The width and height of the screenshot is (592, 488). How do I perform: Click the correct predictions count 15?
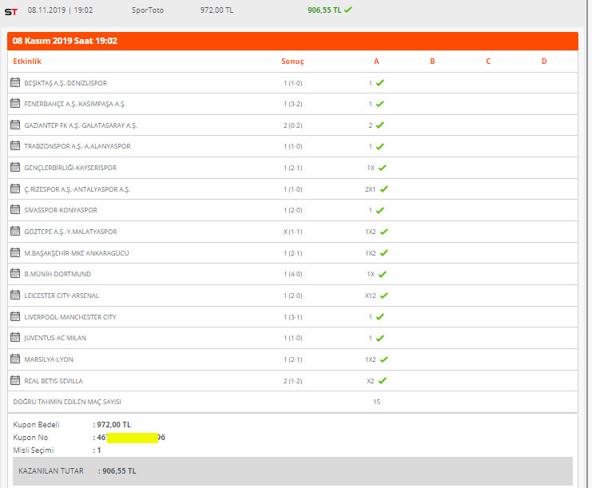pos(377,402)
